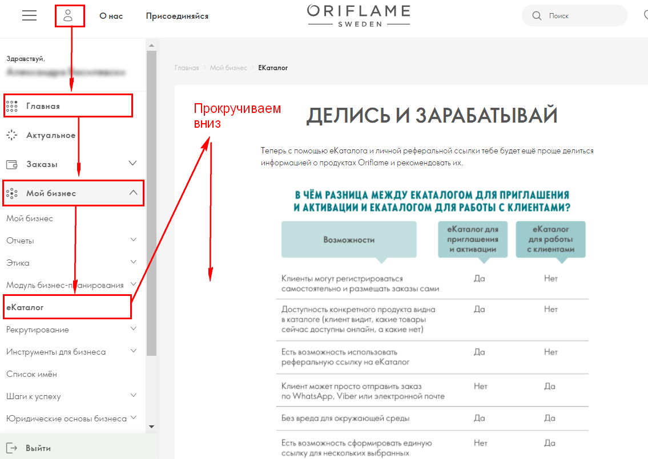Screen dimensions: 648x459
Task: Click the Мой бизнес dots icon
Action: [11, 193]
